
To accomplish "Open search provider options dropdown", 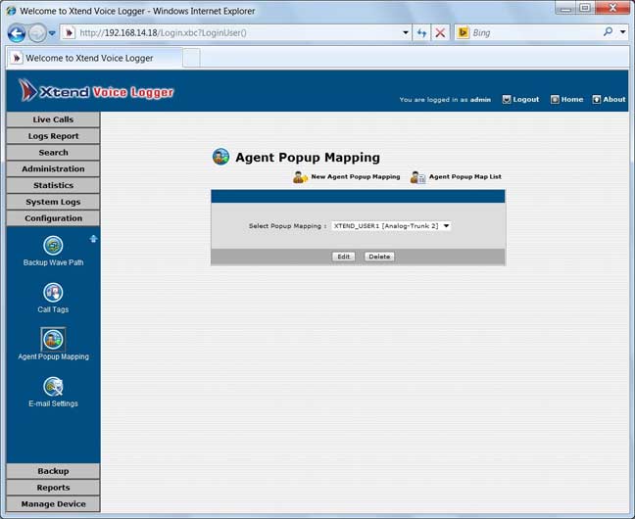I will [x=623, y=32].
